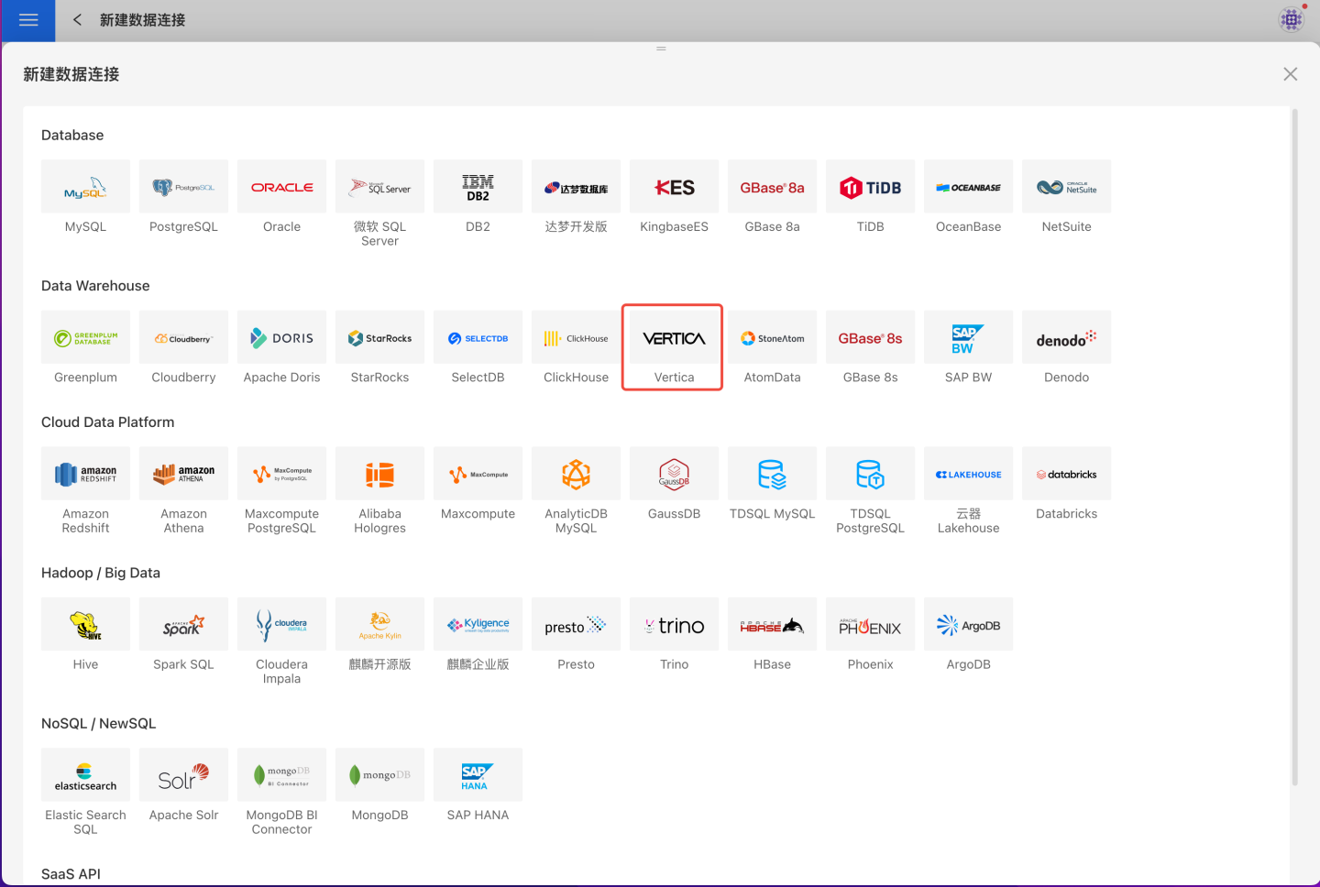Screen dimensions: 1320x887
Task: Pick the Hive big data connector
Action: [x=85, y=625]
